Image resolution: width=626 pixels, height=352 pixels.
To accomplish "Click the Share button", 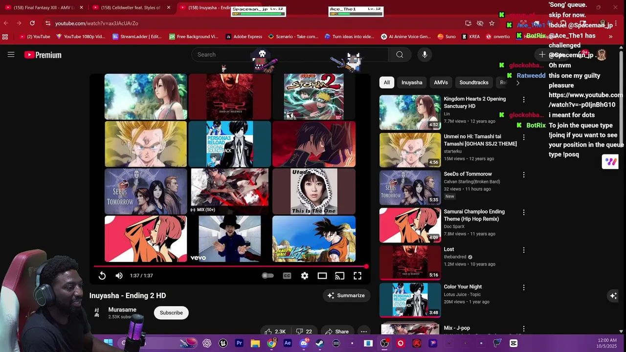I will (x=337, y=331).
